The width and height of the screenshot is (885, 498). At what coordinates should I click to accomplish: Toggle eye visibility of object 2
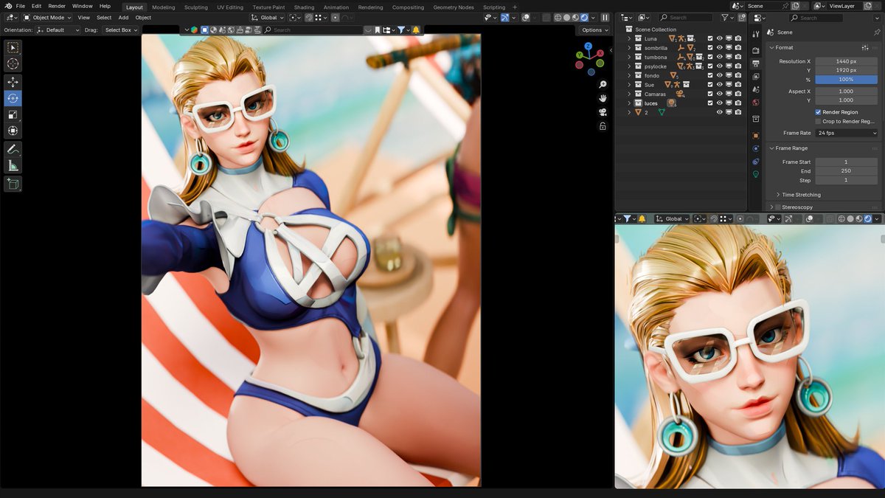(720, 112)
